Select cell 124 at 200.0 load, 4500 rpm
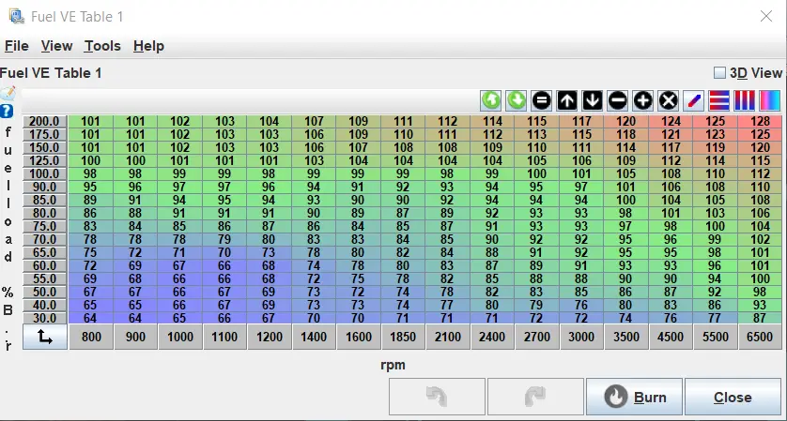The image size is (787, 421). click(x=671, y=121)
